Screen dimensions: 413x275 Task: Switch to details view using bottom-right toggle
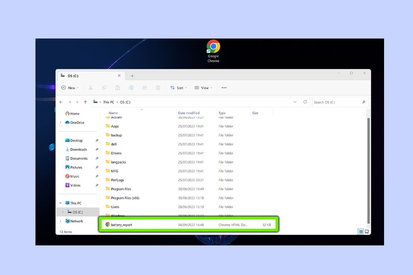360,232
